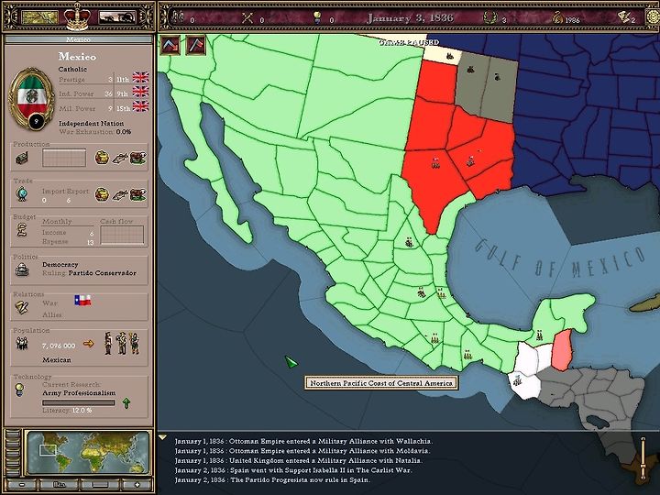
Task: Click the British flag beside Prestige ranking
Action: pos(140,77)
